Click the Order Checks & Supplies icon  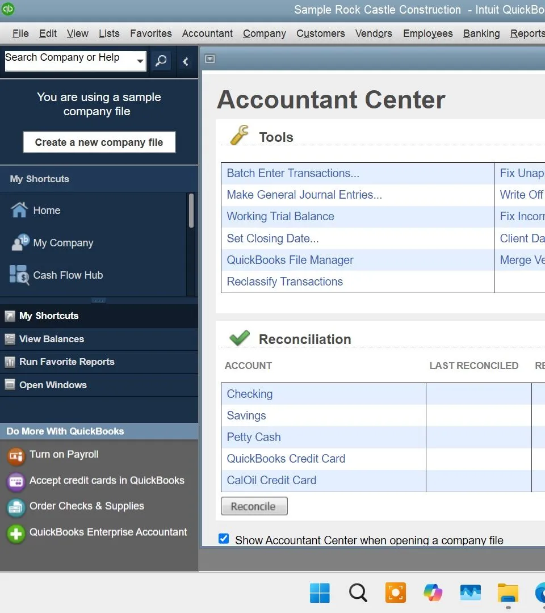coord(16,507)
